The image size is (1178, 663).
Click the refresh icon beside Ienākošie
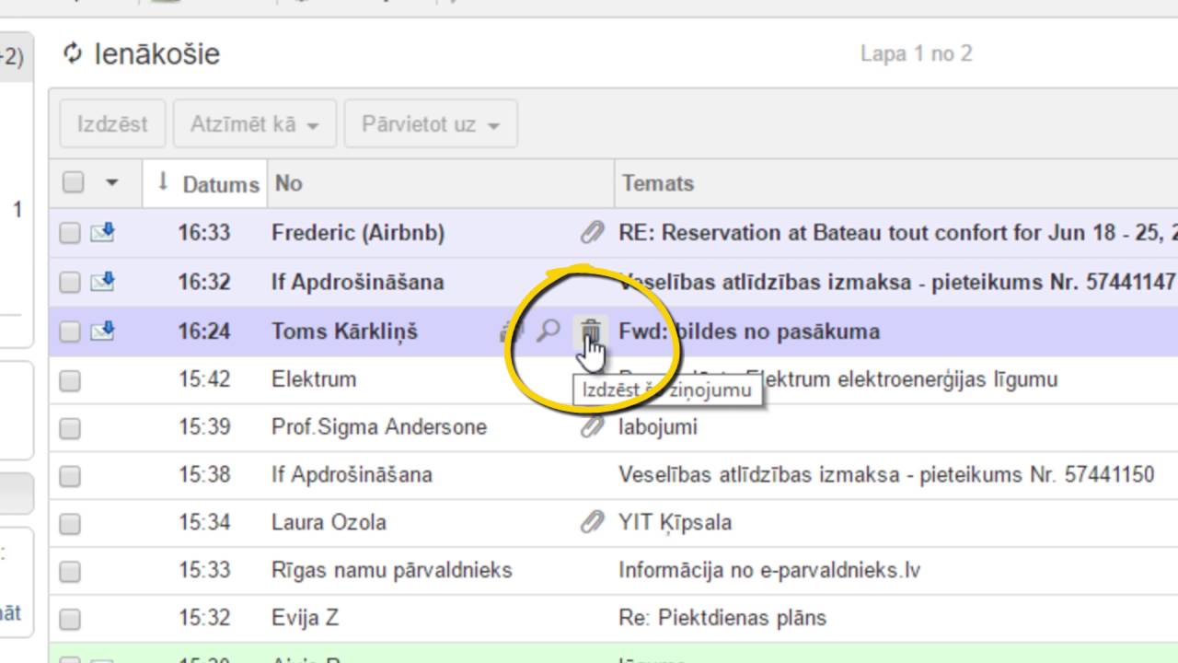73,53
